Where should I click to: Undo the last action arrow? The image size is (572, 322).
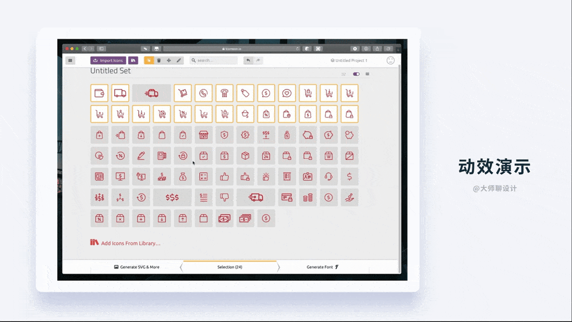coord(248,61)
